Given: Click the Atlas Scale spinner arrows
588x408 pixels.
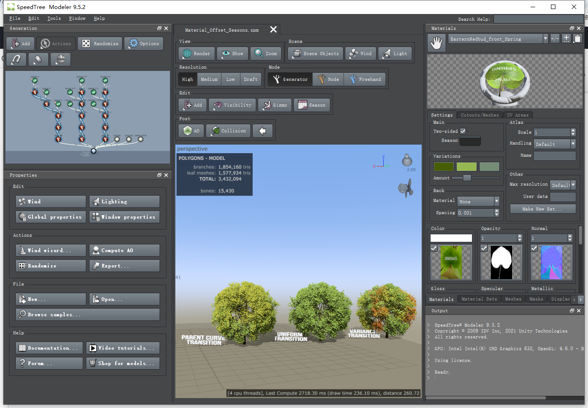Looking at the screenshot, I should click(x=573, y=132).
